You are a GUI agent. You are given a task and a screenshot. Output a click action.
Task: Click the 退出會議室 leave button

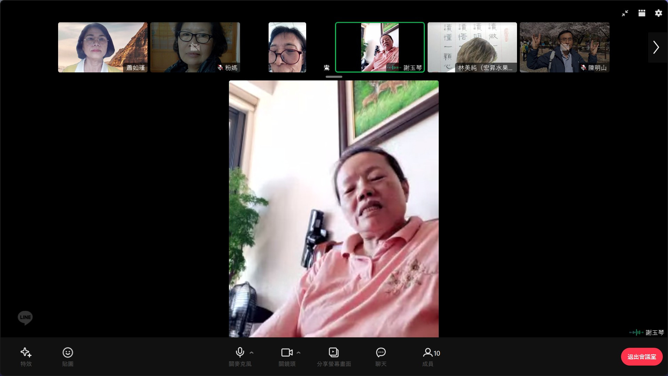click(x=641, y=357)
